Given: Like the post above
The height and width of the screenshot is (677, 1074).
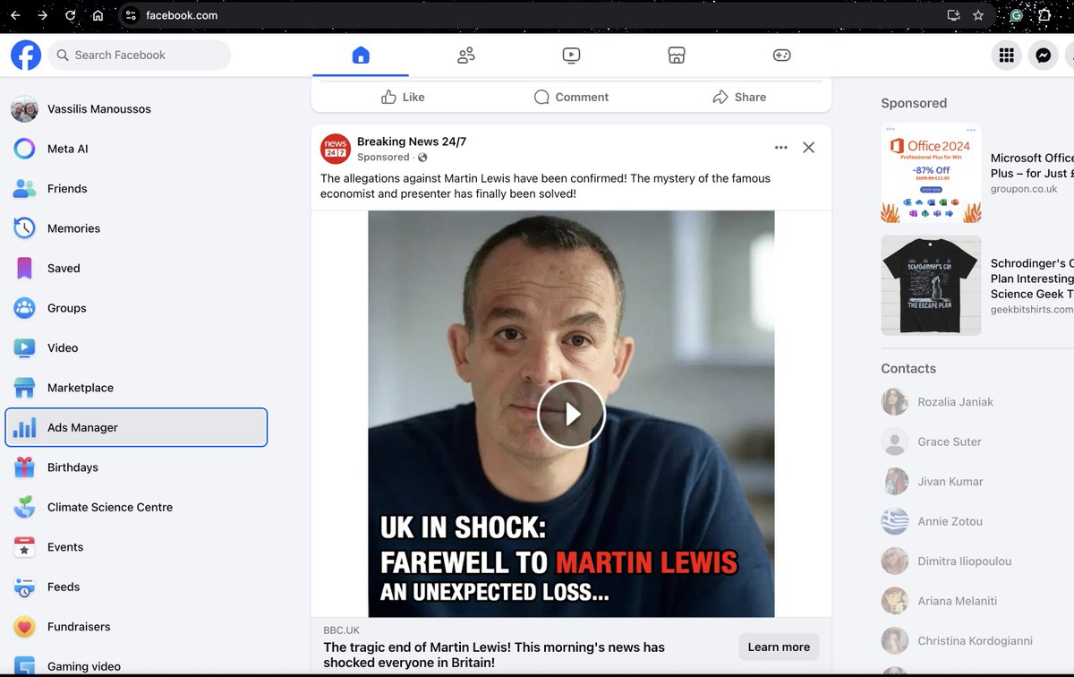Looking at the screenshot, I should pos(402,97).
